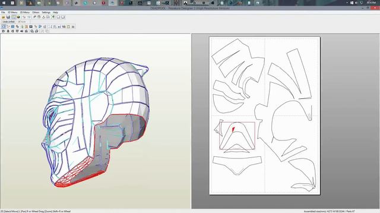
Task: Click the blue square 2D tool icon
Action: pos(12,27)
